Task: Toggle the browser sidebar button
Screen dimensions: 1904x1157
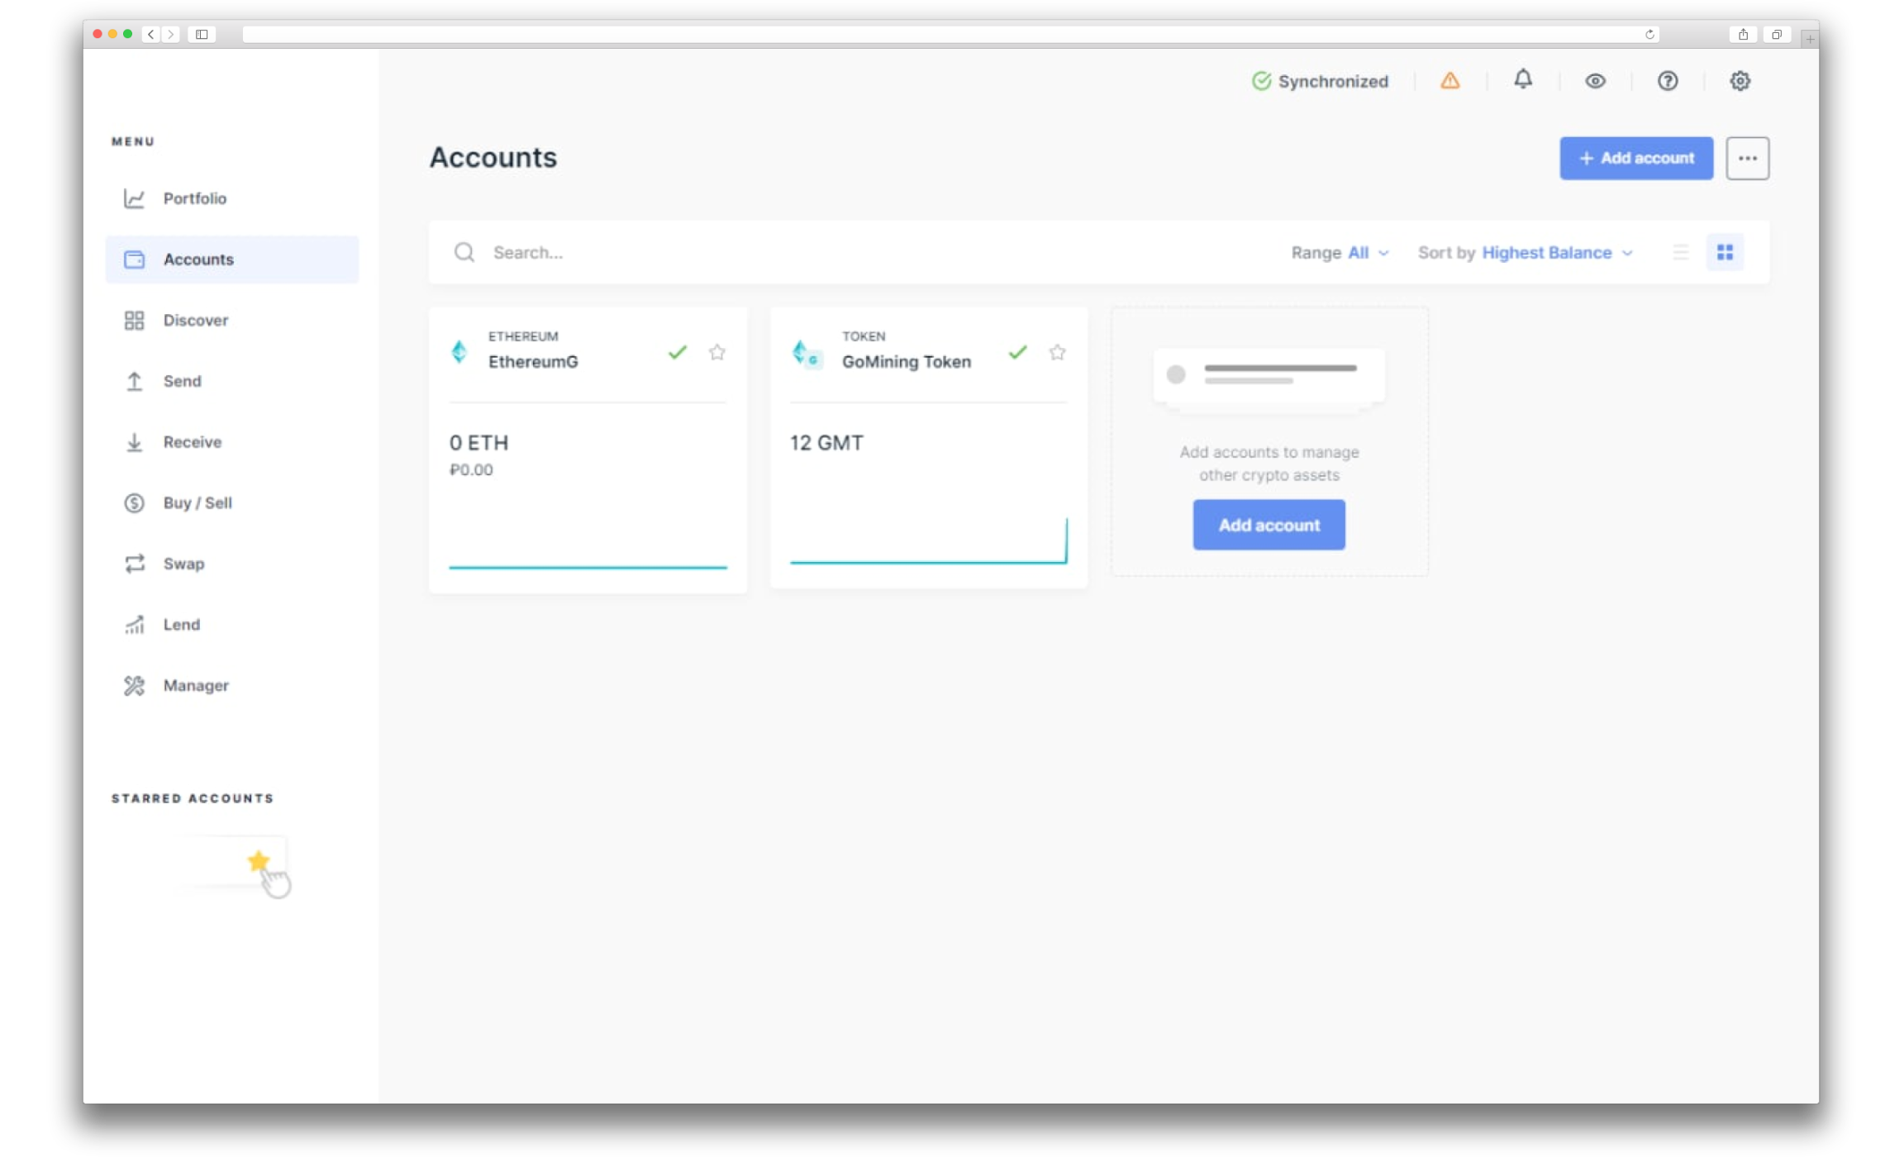Action: click(x=202, y=34)
